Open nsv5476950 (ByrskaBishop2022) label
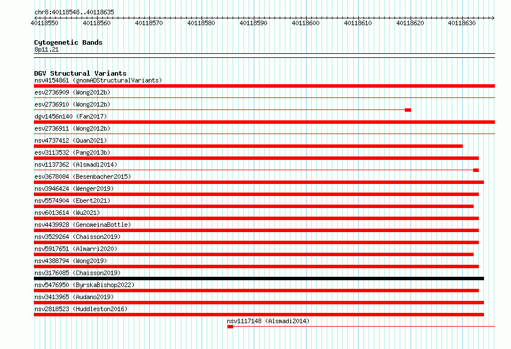The width and height of the screenshot is (511, 349). 84,285
